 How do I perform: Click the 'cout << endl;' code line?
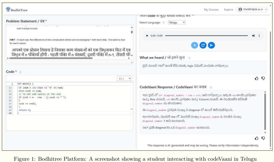point(27,103)
